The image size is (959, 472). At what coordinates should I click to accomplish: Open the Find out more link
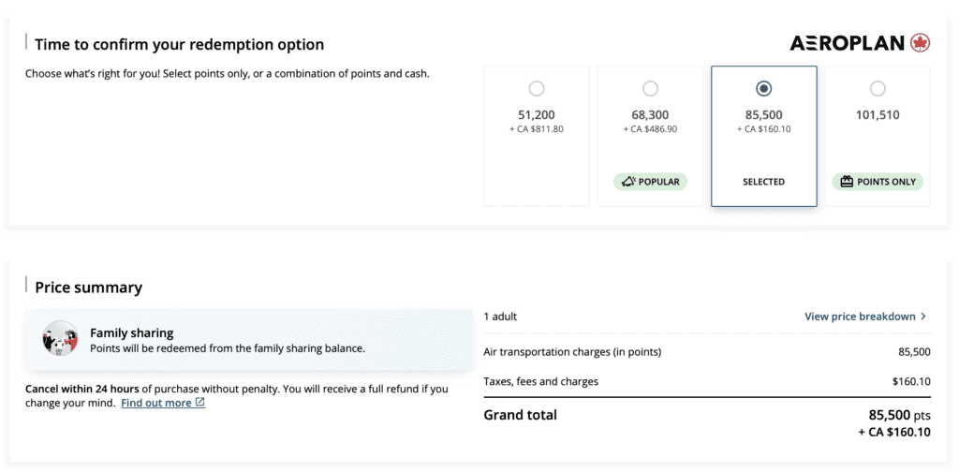[155, 403]
